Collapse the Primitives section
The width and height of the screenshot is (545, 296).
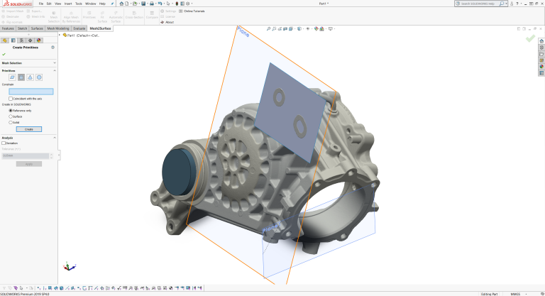tap(55, 70)
